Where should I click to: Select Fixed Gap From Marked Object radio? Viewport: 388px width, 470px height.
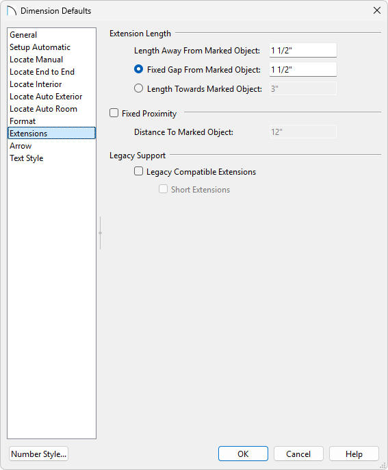click(x=138, y=69)
